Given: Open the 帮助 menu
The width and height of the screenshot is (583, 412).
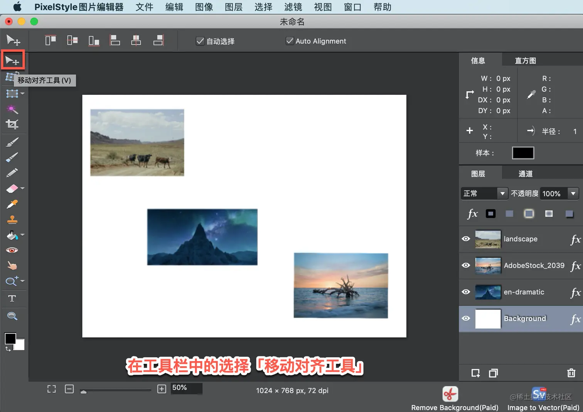Looking at the screenshot, I should [x=382, y=7].
